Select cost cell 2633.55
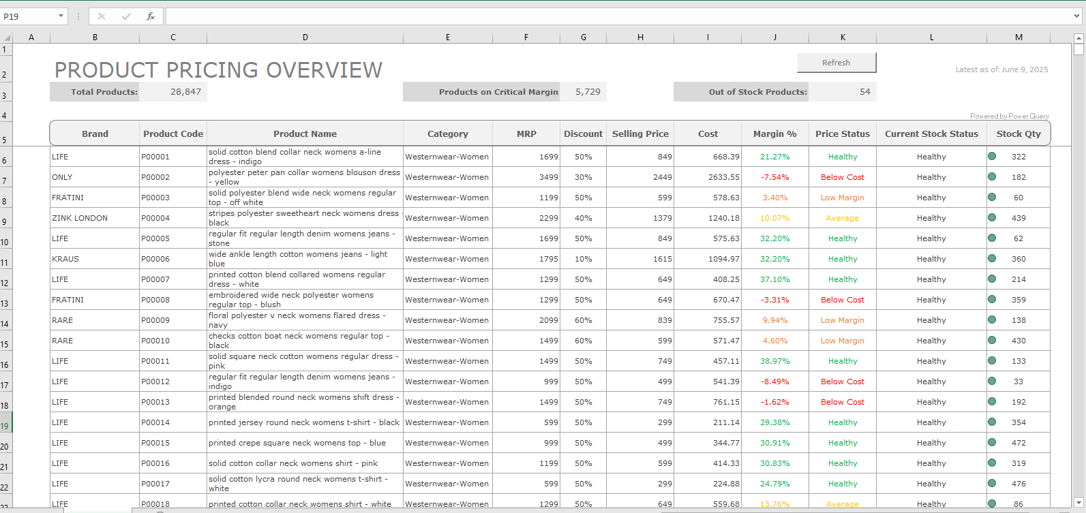The width and height of the screenshot is (1086, 513). click(x=708, y=177)
